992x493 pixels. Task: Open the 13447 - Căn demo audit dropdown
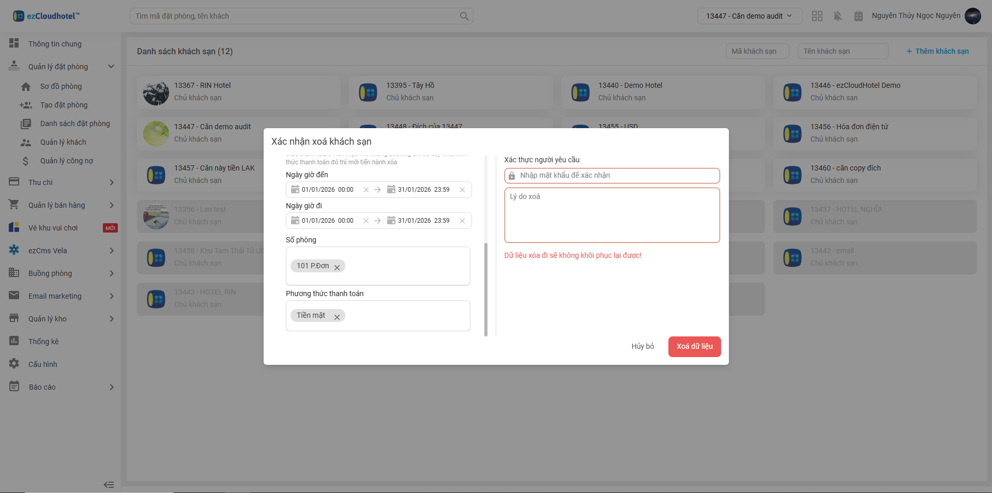[750, 16]
